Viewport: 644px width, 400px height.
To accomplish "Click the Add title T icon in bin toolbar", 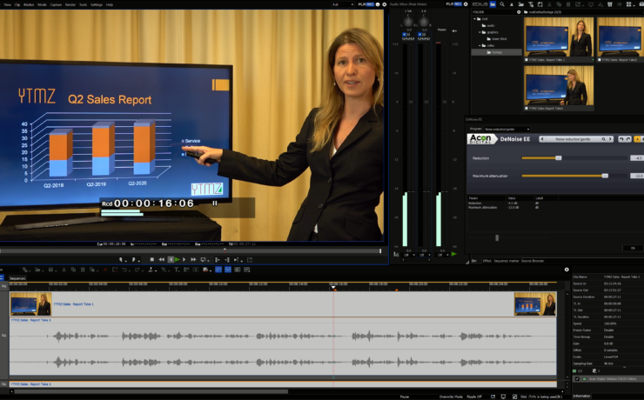I will [531, 4].
